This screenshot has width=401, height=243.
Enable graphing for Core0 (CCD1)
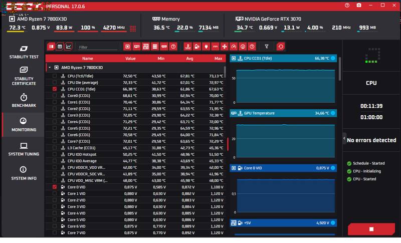55,95
